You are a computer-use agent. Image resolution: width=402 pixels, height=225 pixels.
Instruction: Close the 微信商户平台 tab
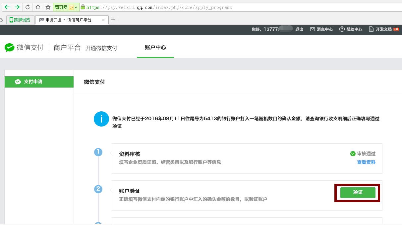(x=103, y=20)
